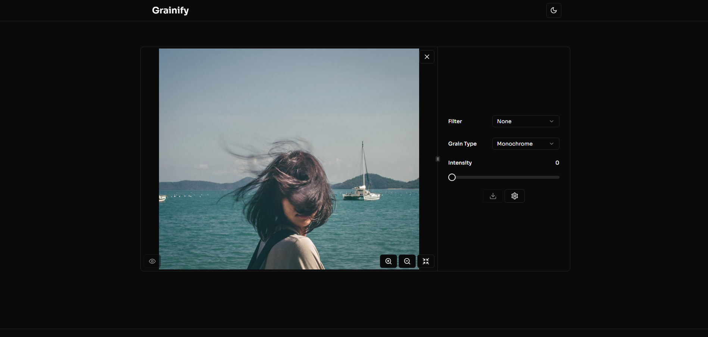Click the Intensity slider handle
Viewport: 708px width, 337px height.
click(452, 177)
